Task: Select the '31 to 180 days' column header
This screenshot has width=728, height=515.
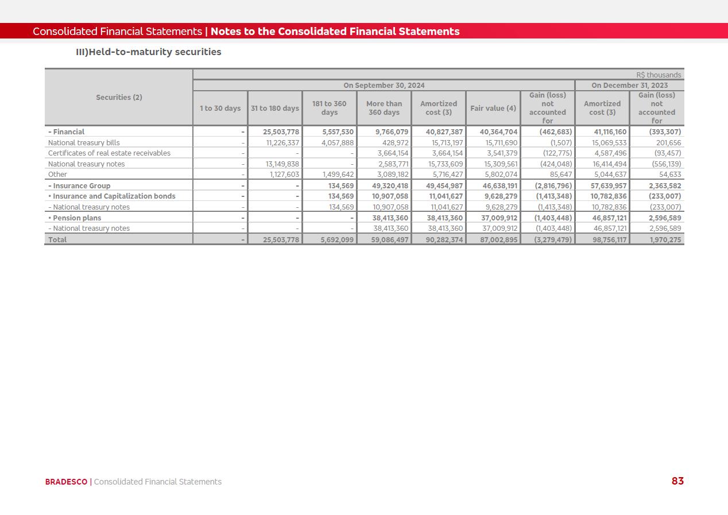Action: [274, 109]
